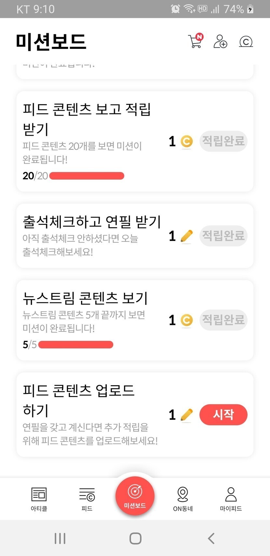Image resolution: width=270 pixels, height=556 pixels.
Task: Switch to the 아티클 tab
Action: [39, 499]
